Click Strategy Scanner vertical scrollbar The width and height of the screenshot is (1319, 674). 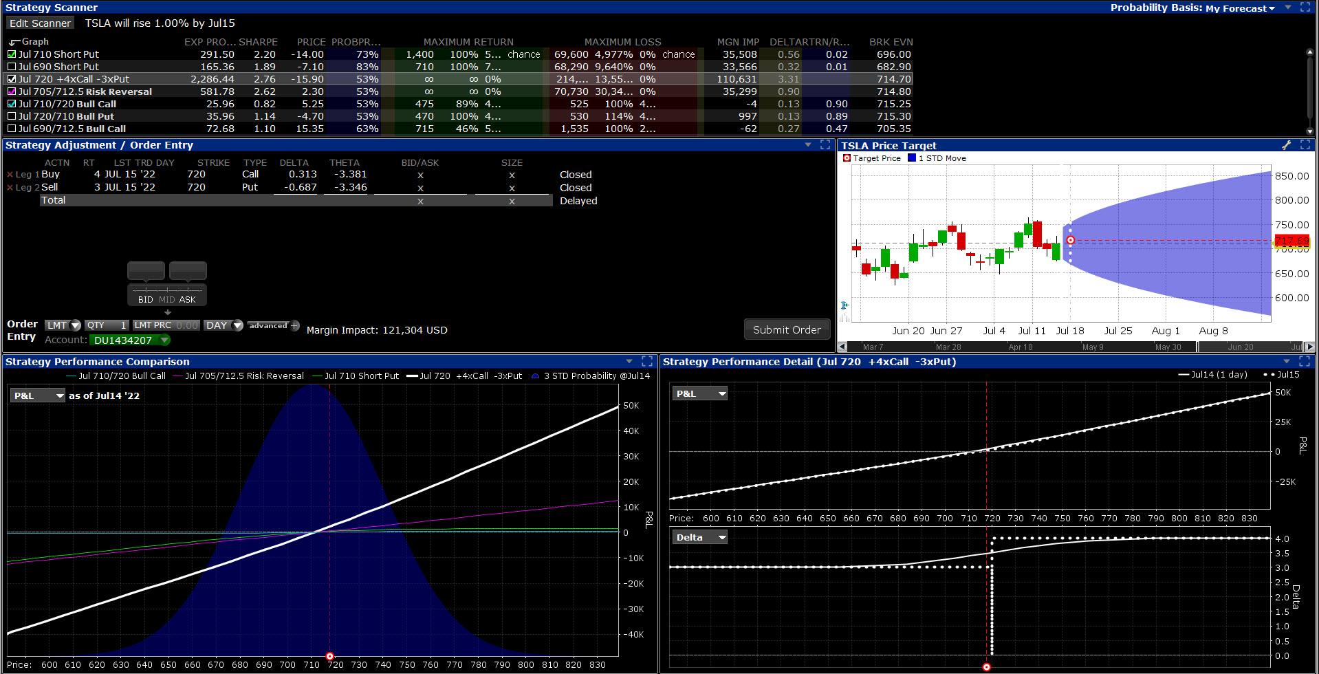[x=1309, y=88]
